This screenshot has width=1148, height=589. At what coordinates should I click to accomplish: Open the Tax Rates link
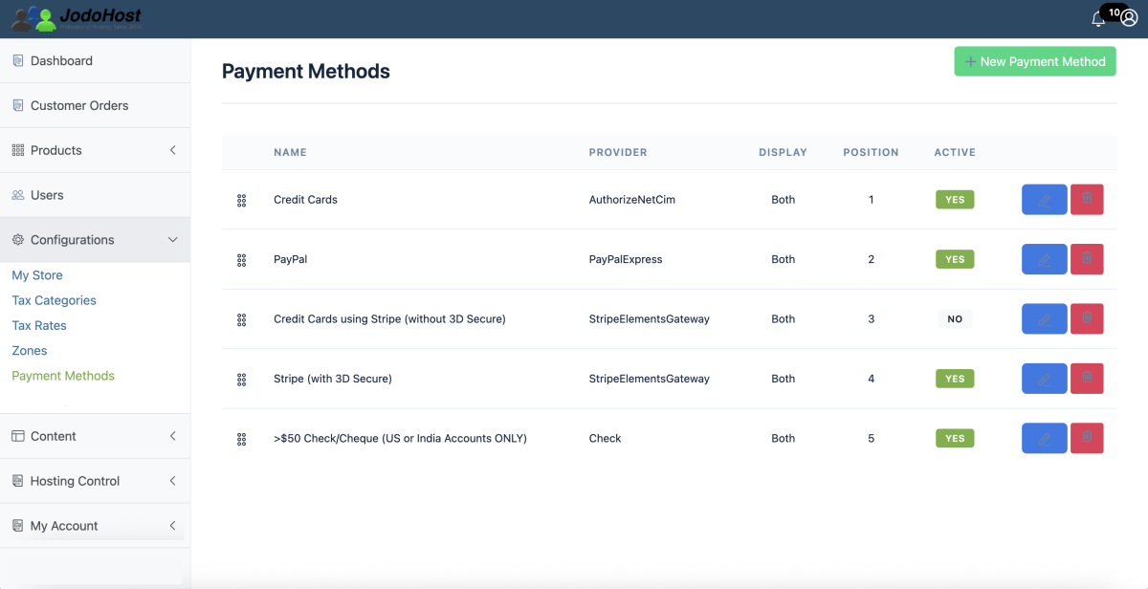pos(39,325)
